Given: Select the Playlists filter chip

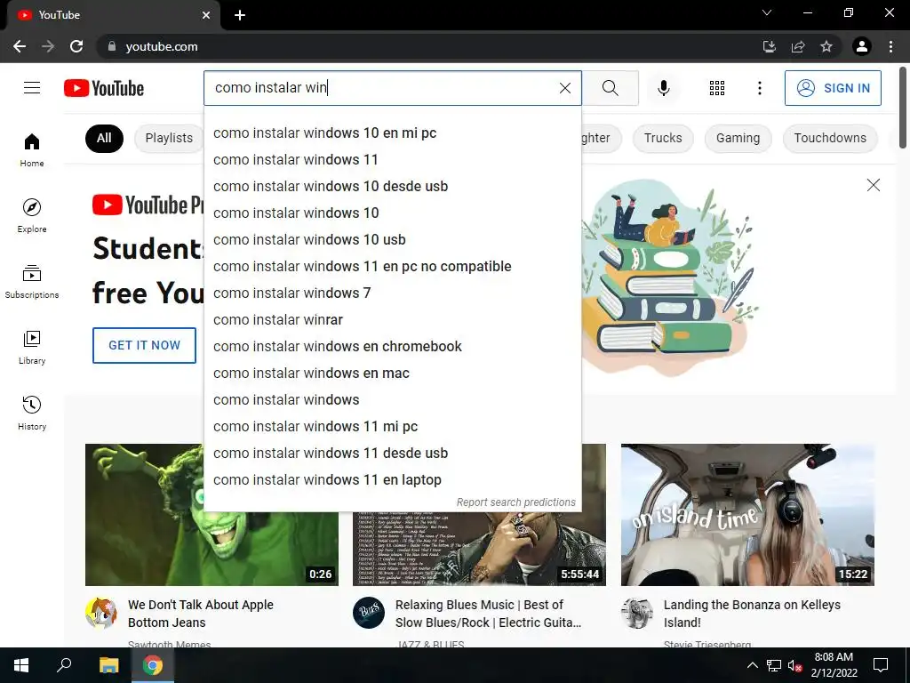Looking at the screenshot, I should coord(169,138).
